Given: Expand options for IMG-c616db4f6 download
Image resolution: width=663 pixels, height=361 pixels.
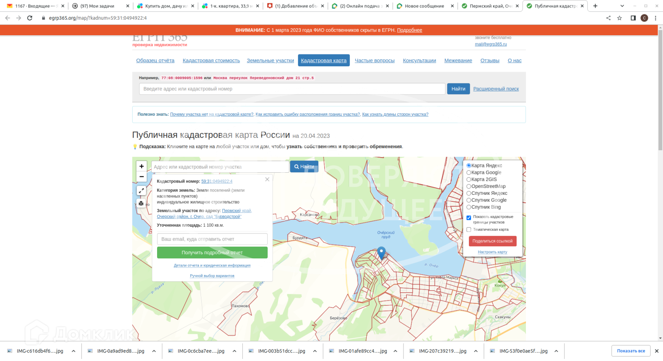Looking at the screenshot, I should click(x=74, y=351).
